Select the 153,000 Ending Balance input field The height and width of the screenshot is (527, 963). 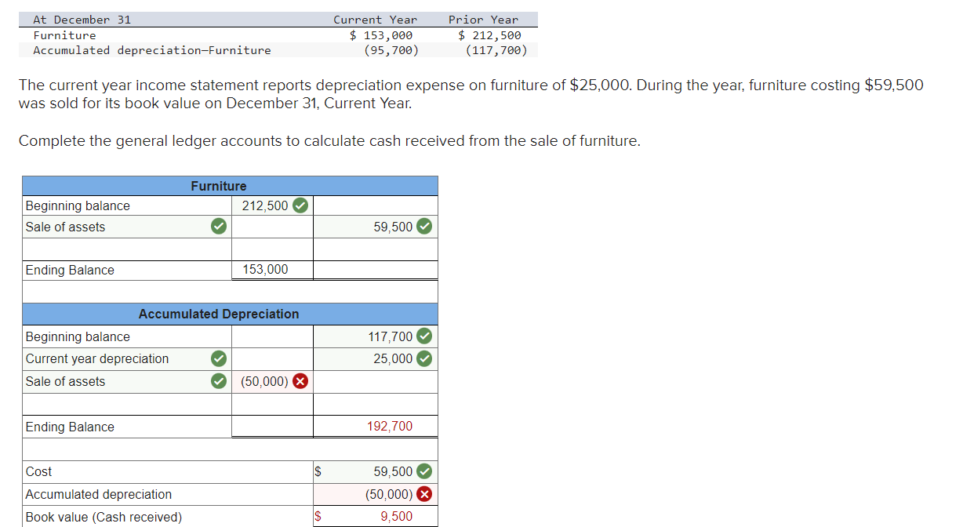point(271,269)
